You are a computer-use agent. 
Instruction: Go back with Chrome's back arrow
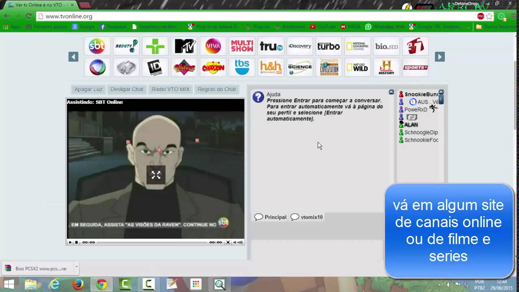(7, 17)
